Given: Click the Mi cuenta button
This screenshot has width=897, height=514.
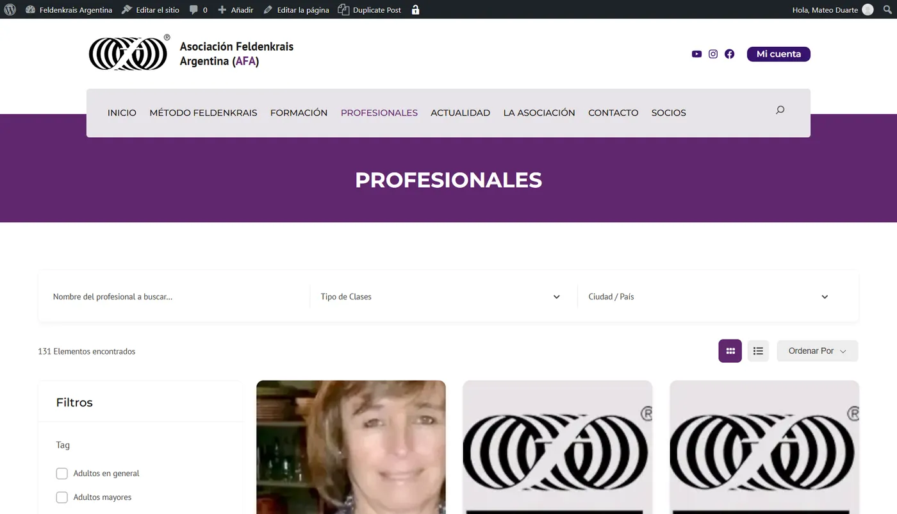Looking at the screenshot, I should click(778, 54).
